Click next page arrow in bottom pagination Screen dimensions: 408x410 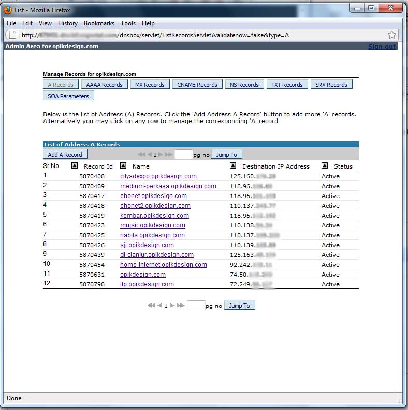pyautogui.click(x=172, y=306)
